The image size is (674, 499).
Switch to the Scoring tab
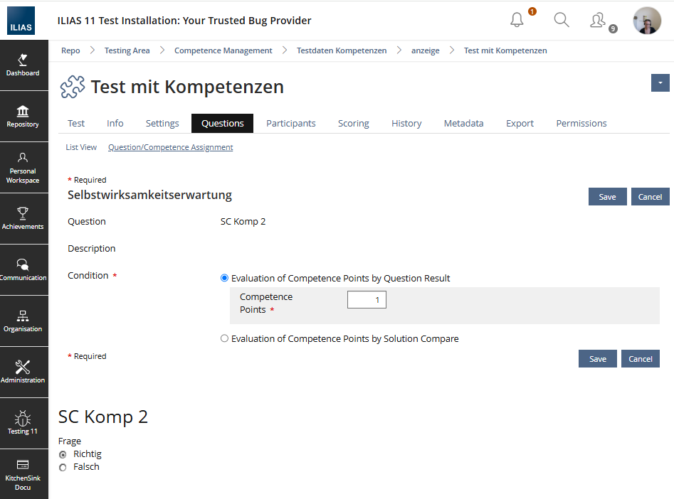pos(353,123)
